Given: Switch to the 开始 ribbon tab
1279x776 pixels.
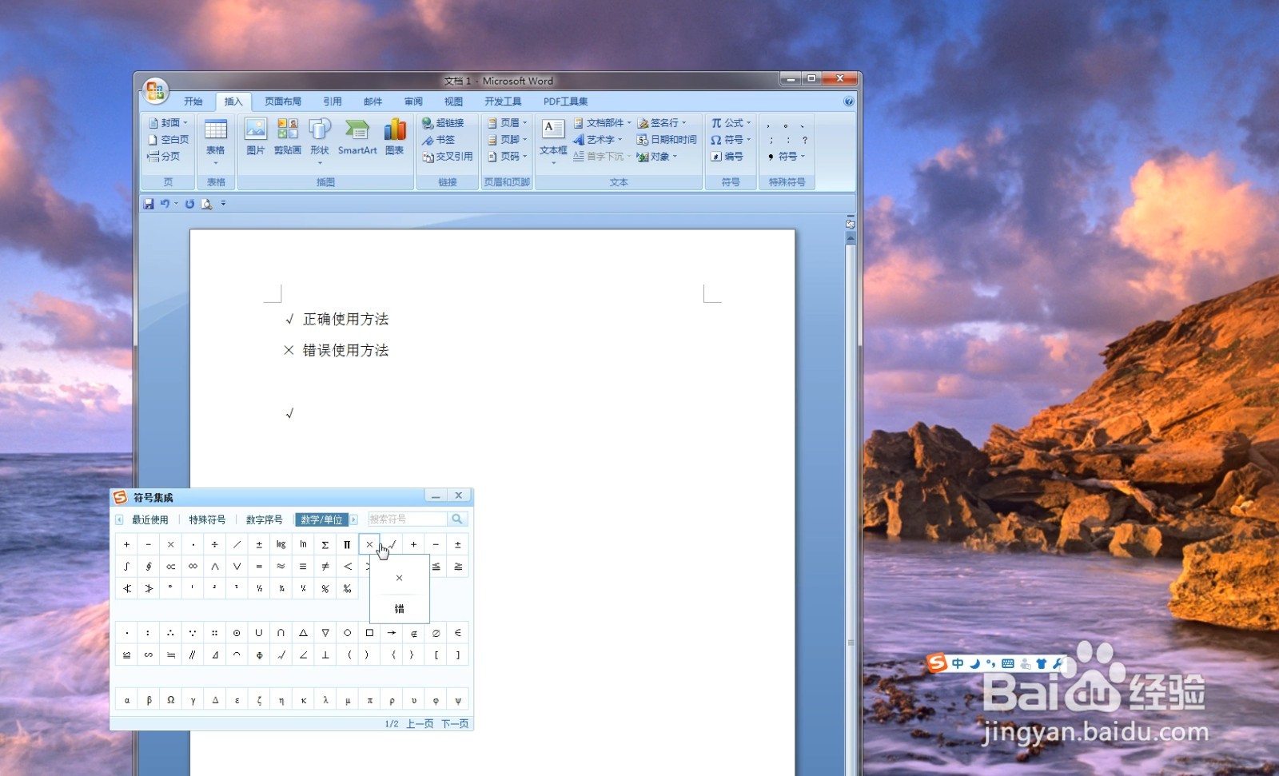Looking at the screenshot, I should coord(192,101).
